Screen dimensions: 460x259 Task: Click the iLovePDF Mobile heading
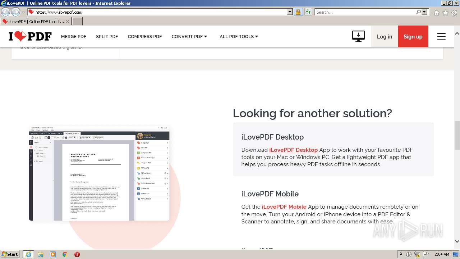coord(270,194)
